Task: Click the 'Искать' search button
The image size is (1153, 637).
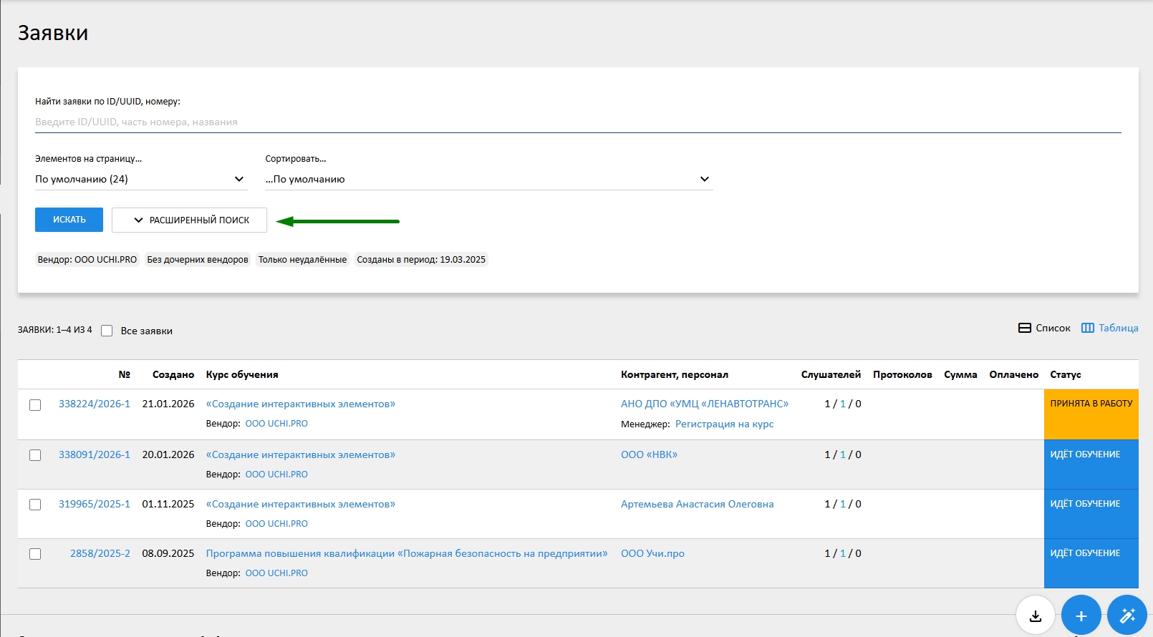Action: 69,220
